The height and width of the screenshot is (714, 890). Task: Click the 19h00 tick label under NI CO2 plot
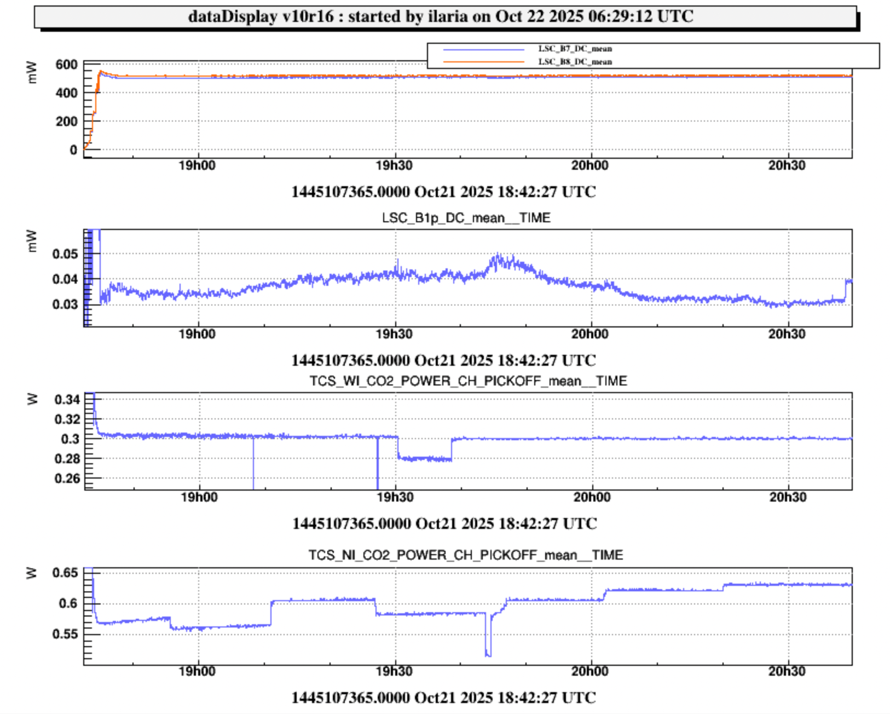point(198,671)
